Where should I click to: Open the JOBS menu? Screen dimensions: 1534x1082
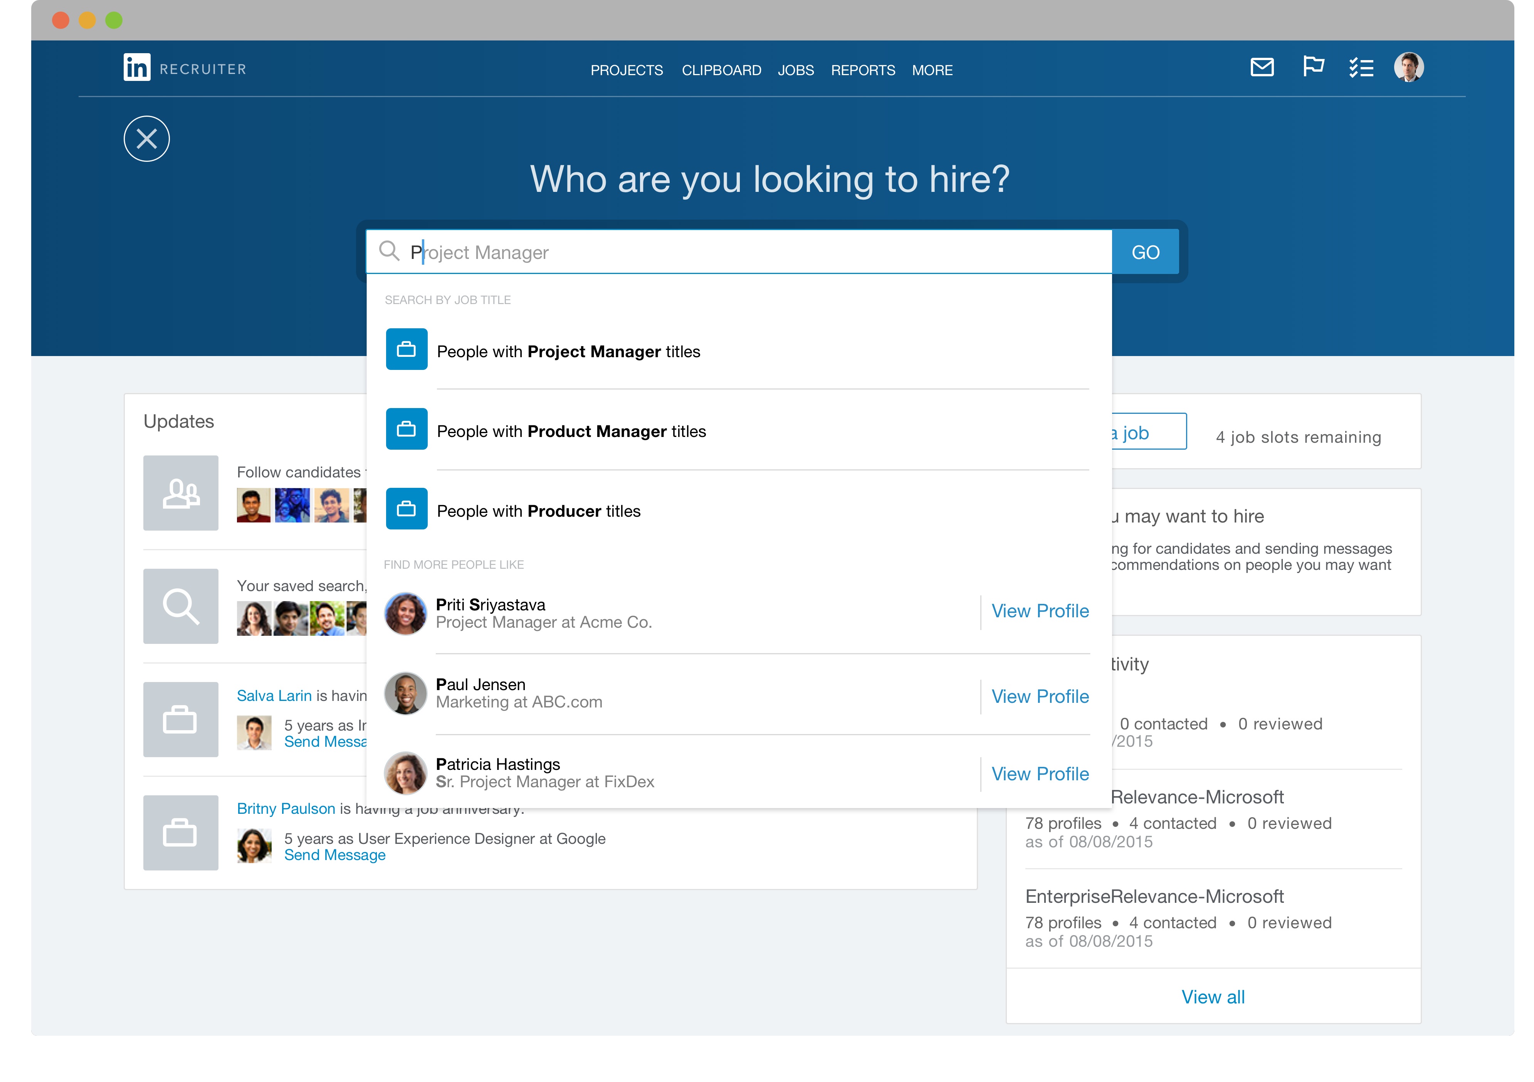coord(796,70)
